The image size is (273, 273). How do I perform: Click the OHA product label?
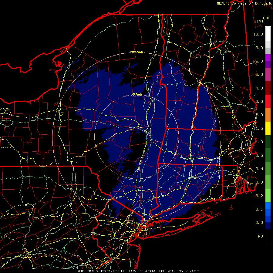pyautogui.click(x=267, y=18)
